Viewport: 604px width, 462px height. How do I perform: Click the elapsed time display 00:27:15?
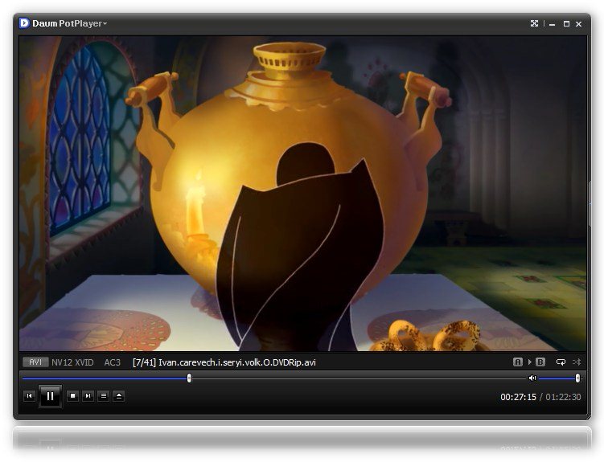point(518,397)
